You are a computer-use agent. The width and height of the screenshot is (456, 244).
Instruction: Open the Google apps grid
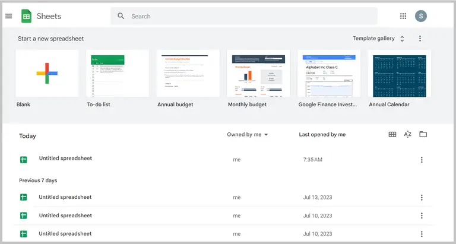click(x=403, y=16)
